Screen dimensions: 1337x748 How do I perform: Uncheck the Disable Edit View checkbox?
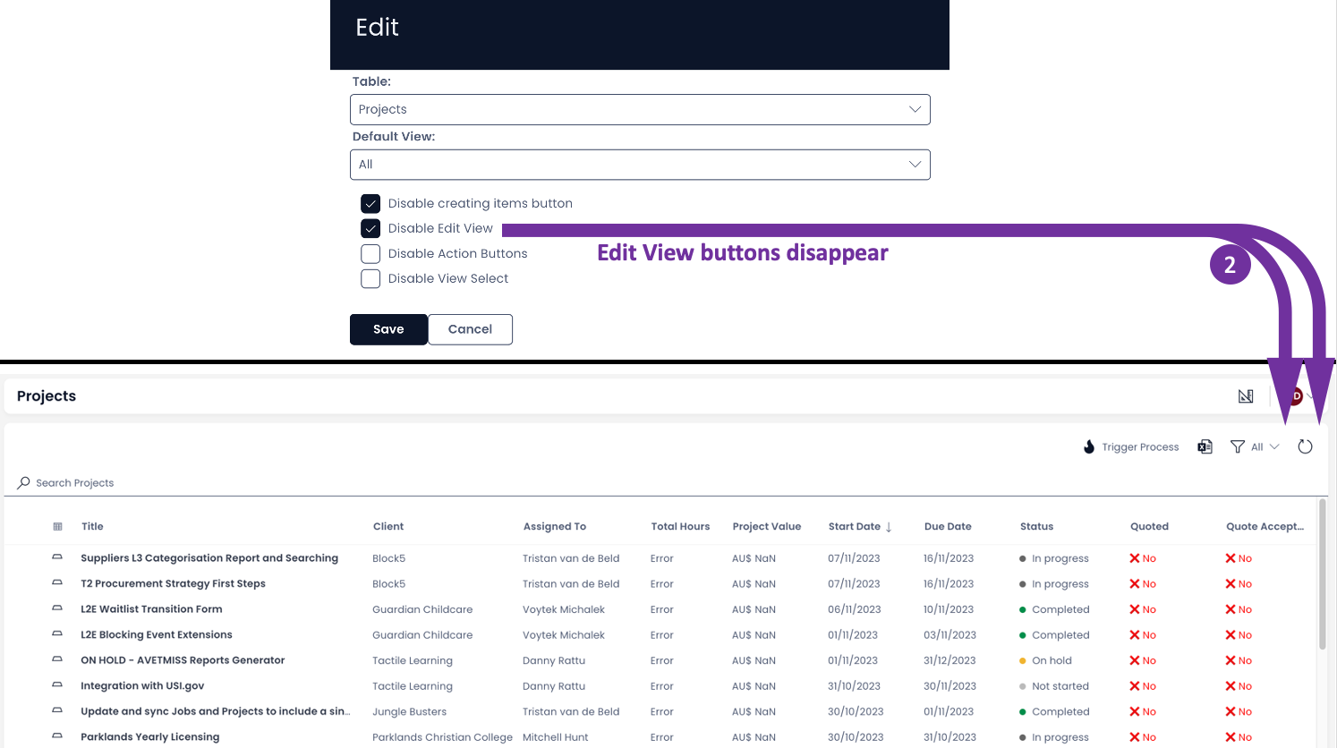[x=370, y=229]
